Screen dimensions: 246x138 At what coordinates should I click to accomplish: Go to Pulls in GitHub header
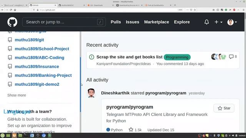tap(116, 22)
